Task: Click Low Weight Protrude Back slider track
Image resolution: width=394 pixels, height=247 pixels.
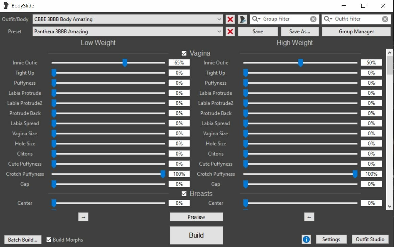Action: click(x=108, y=113)
